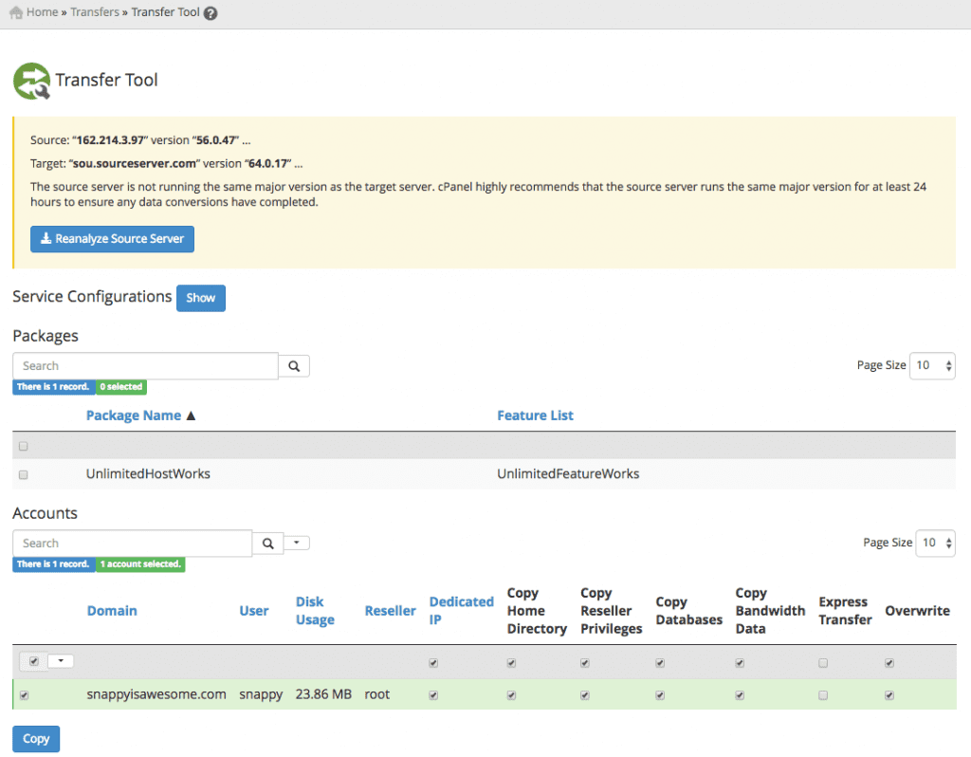Expand the Accounts search options dropdown
This screenshot has width=971, height=757.
[x=297, y=544]
